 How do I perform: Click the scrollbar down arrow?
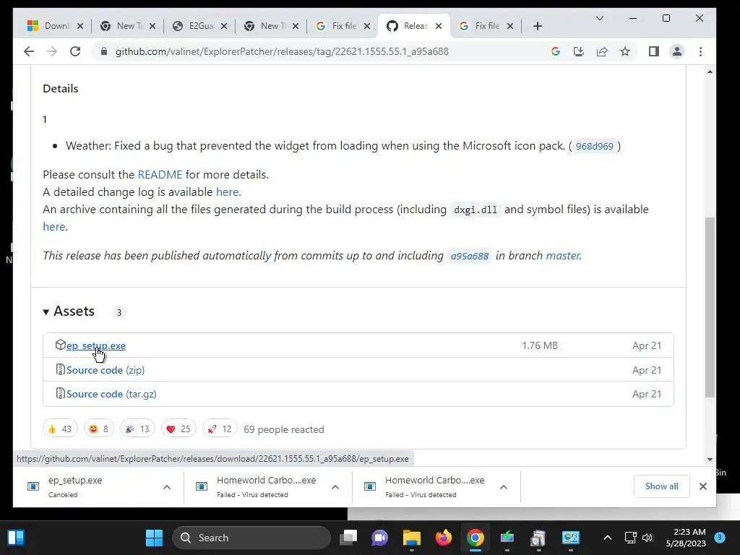[710, 459]
